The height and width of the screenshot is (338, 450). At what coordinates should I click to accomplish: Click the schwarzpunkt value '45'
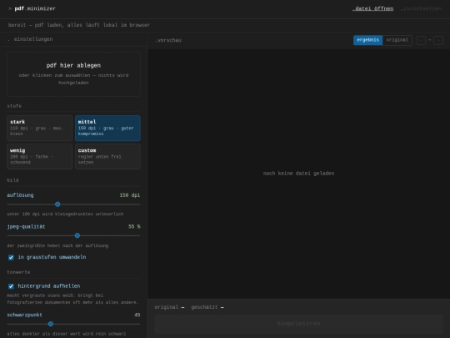[x=137, y=315]
